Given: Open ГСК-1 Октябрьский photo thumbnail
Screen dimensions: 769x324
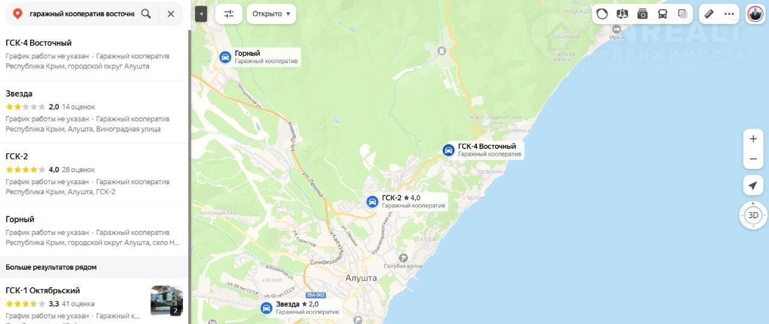Looking at the screenshot, I should point(167,301).
